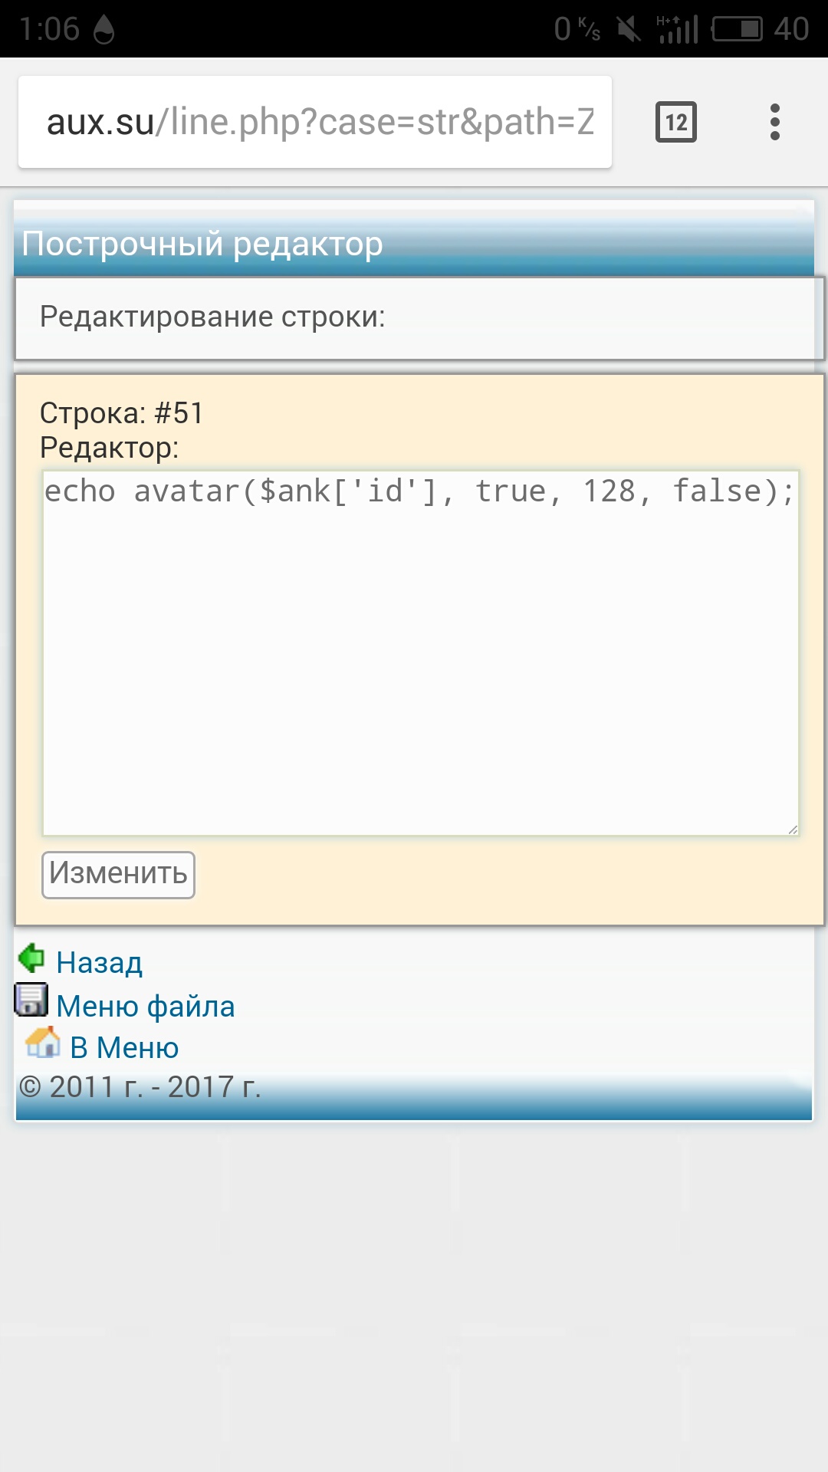Viewport: 828px width, 1472px height.
Task: Open the Назад link
Action: pos(100,963)
